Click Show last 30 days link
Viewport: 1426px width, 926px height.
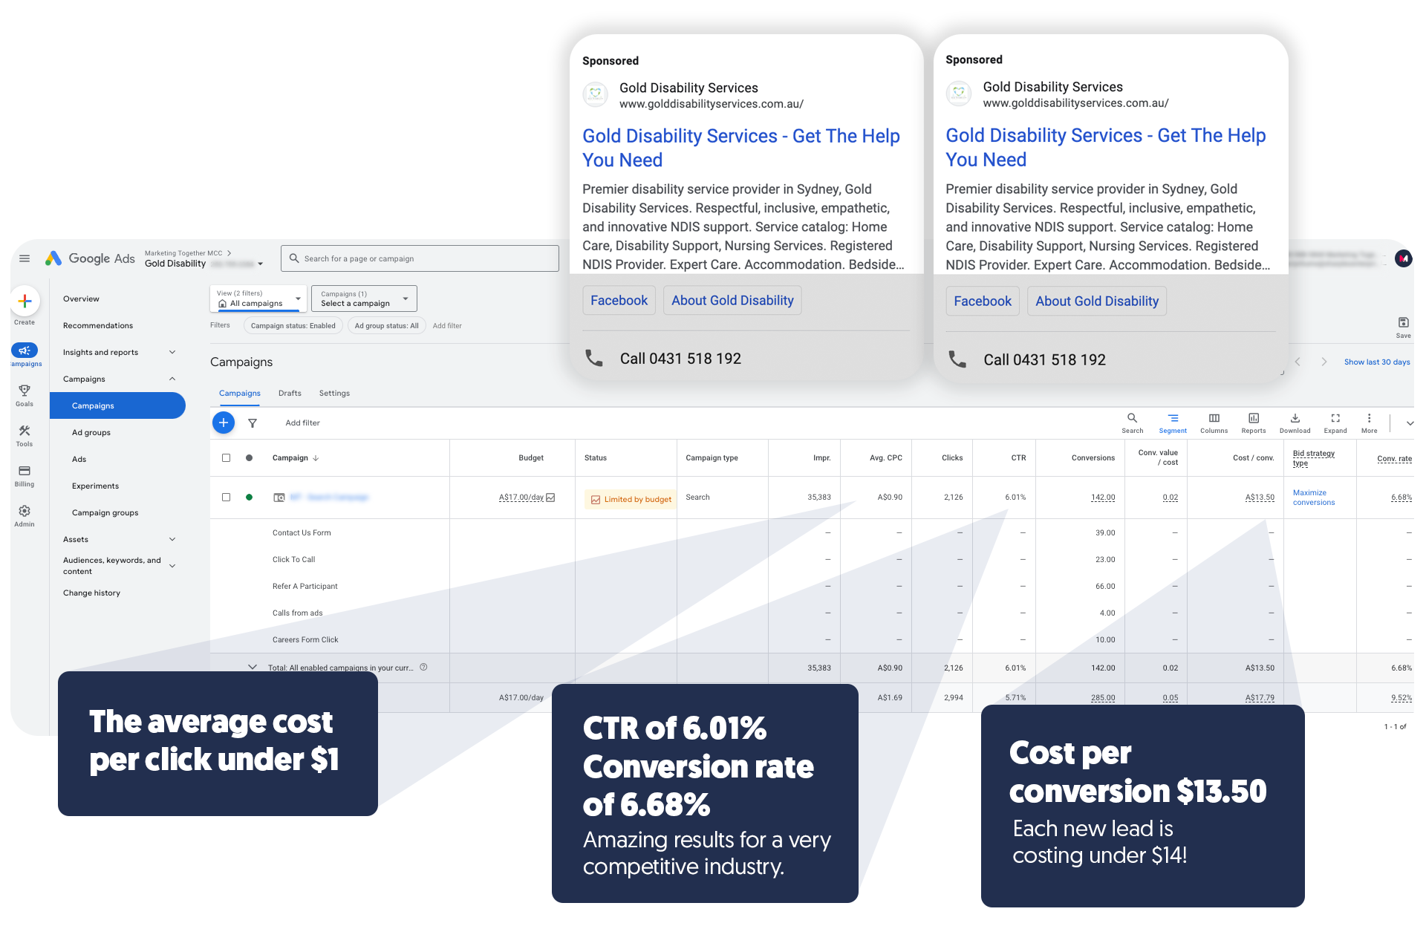click(x=1377, y=362)
